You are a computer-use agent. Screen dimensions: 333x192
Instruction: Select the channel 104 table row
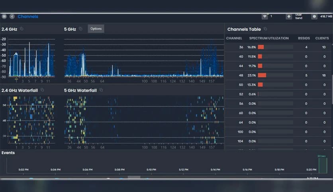278,141
